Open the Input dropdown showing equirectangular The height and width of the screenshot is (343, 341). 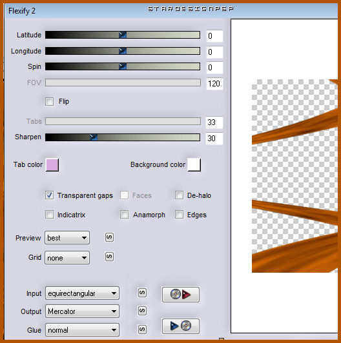point(82,293)
